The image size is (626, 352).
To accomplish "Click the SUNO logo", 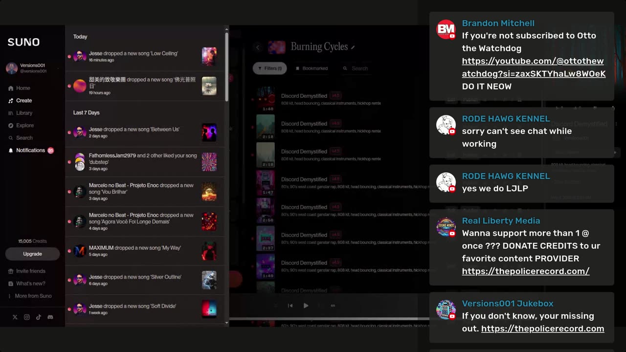I will point(23,42).
